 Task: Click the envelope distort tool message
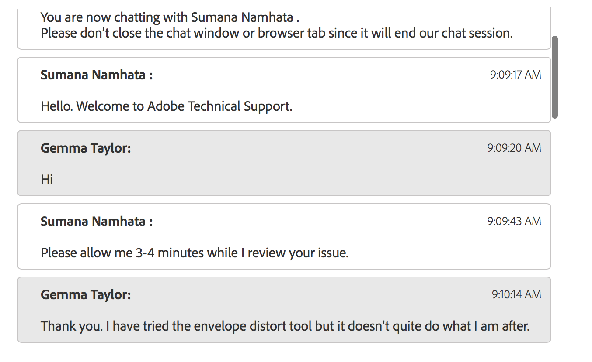tap(285, 326)
